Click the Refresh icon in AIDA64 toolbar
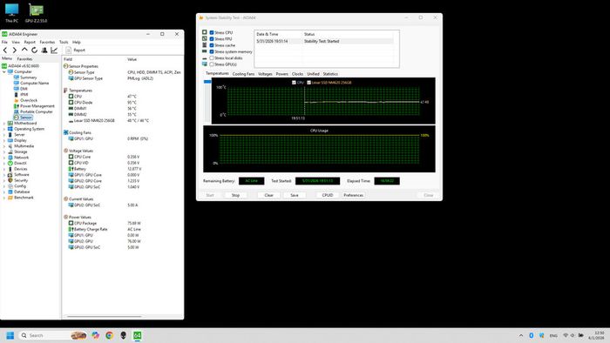The width and height of the screenshot is (610, 343). [34, 50]
